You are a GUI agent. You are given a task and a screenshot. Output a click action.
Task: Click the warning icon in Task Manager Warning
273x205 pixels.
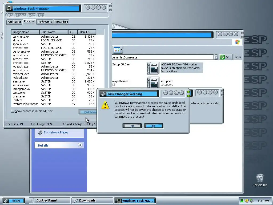point(105,105)
